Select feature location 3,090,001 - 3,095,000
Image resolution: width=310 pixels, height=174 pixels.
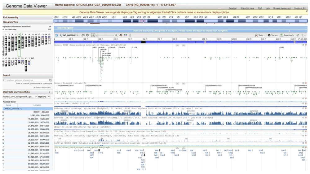[40, 115]
